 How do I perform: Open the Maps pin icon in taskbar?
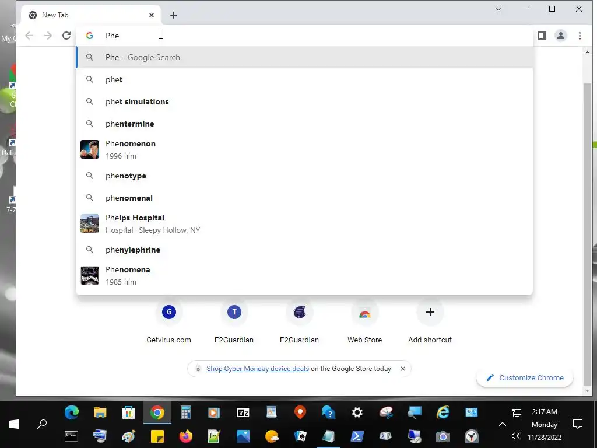coord(300,412)
